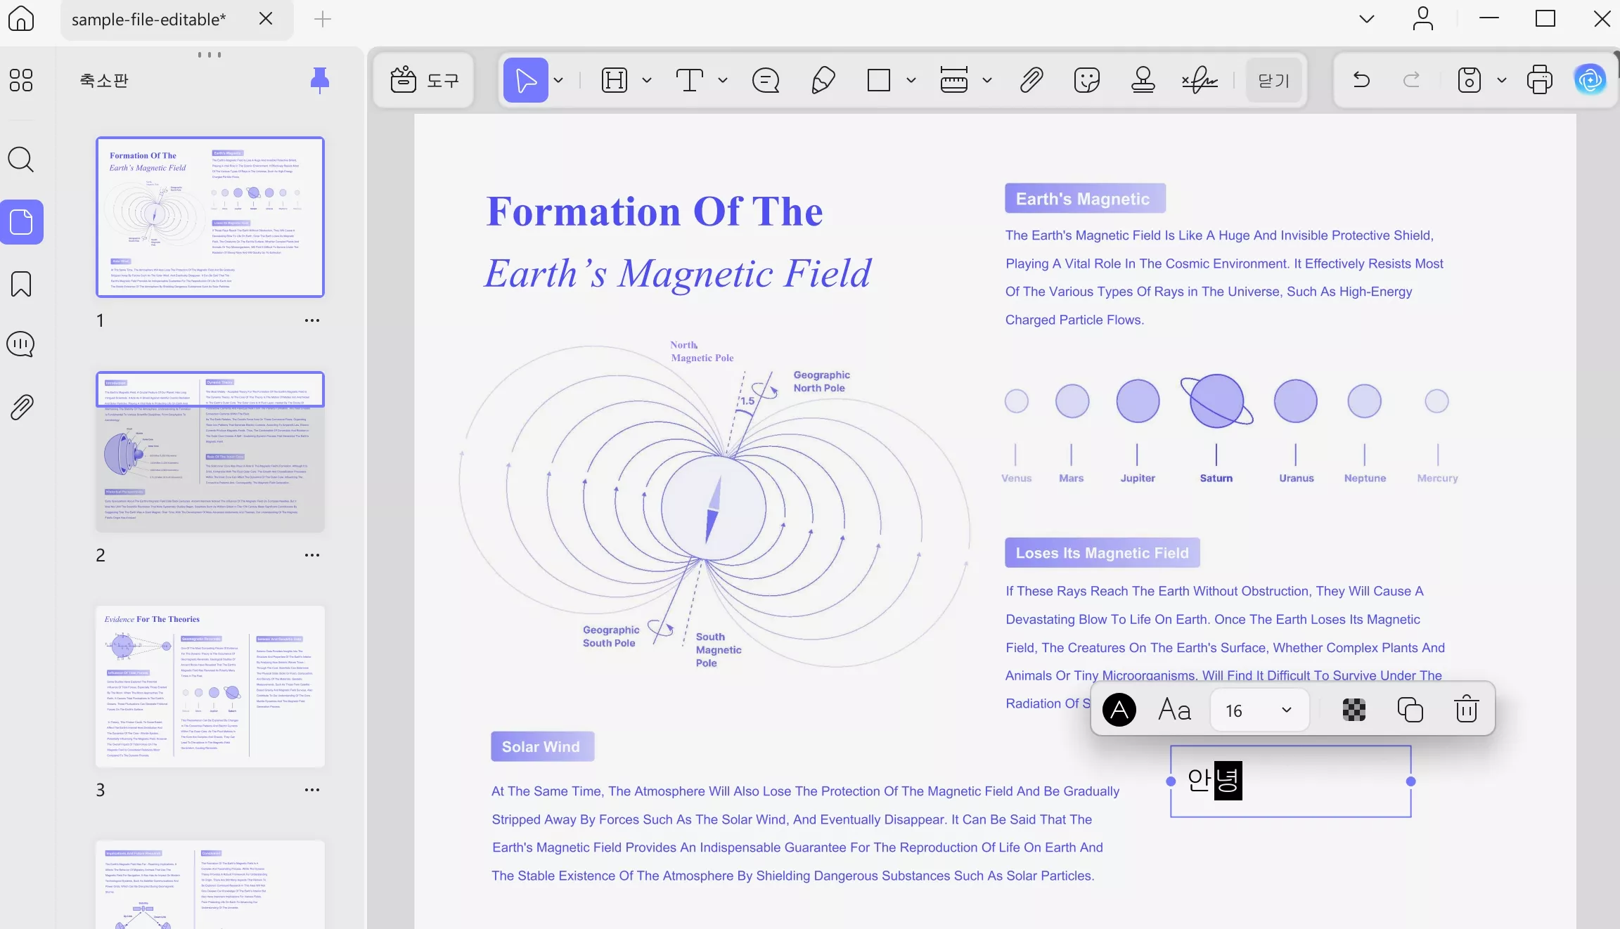Open the font size 16 dropdown

pos(1259,710)
